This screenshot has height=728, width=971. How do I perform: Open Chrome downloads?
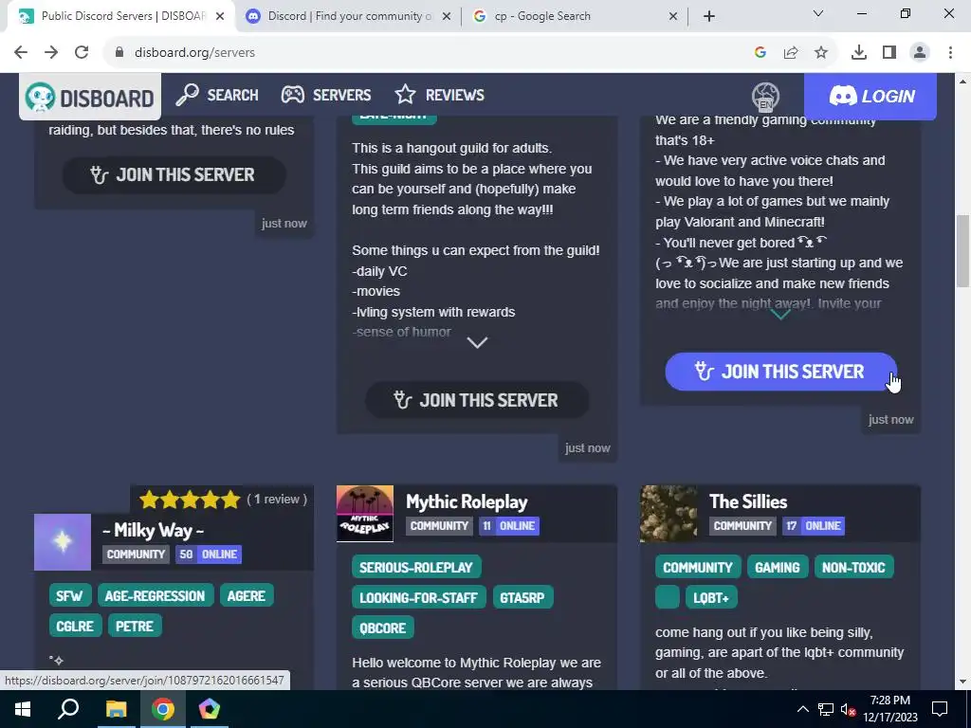[x=859, y=53]
